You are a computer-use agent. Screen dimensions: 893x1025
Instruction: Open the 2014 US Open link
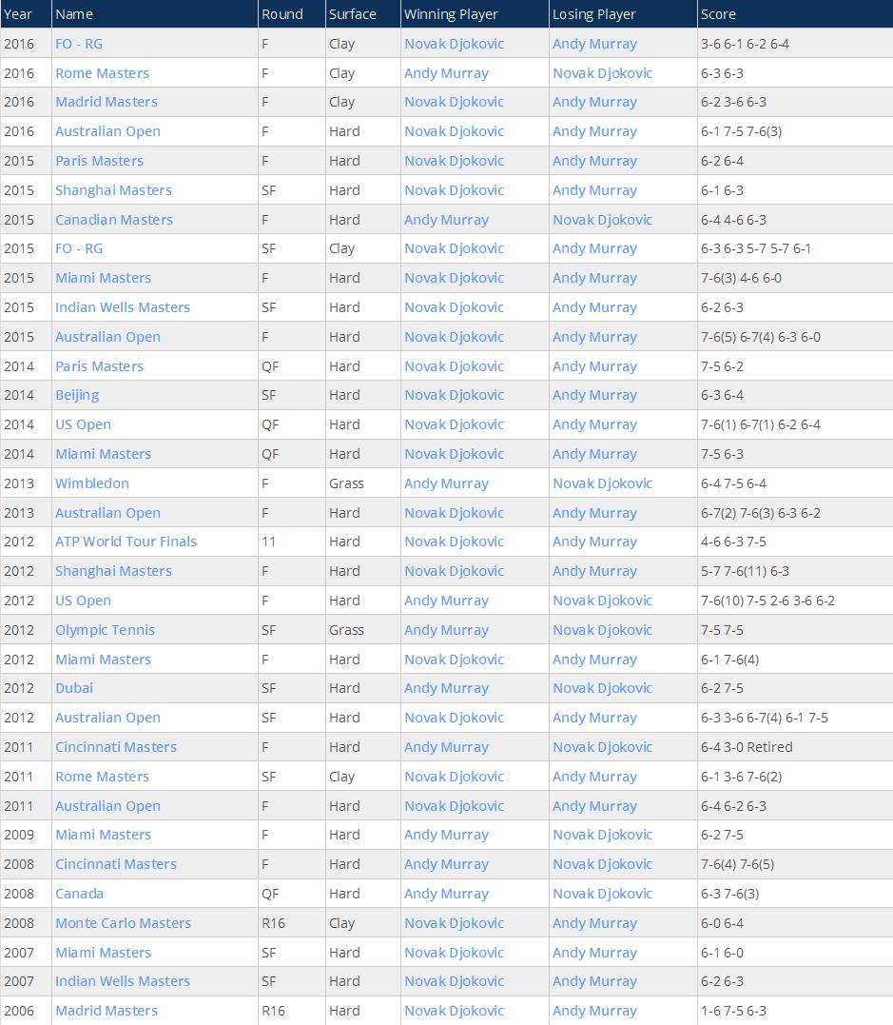[83, 424]
